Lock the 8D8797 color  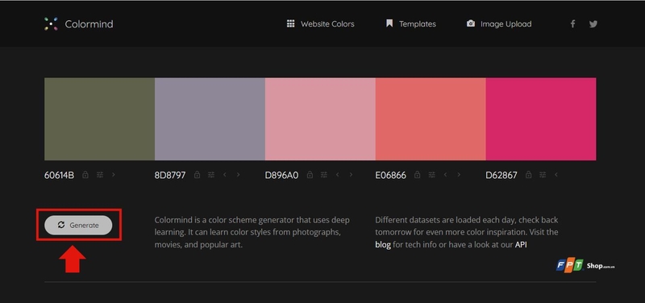coord(197,175)
